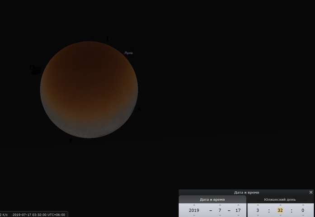The image size is (315, 217).
Task: Click the year field showing 2019
Action: tap(194, 210)
